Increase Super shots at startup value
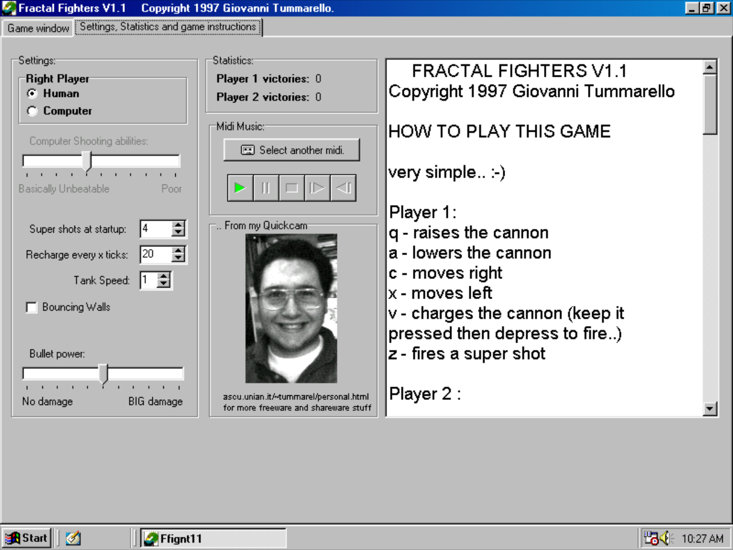This screenshot has height=550, width=733. coord(179,225)
